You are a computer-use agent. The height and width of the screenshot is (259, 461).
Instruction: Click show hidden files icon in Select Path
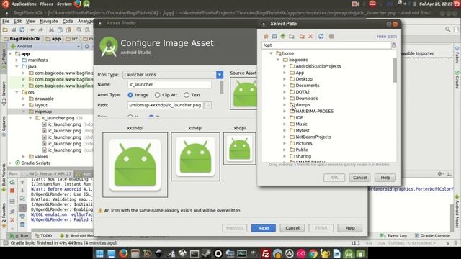331,37
